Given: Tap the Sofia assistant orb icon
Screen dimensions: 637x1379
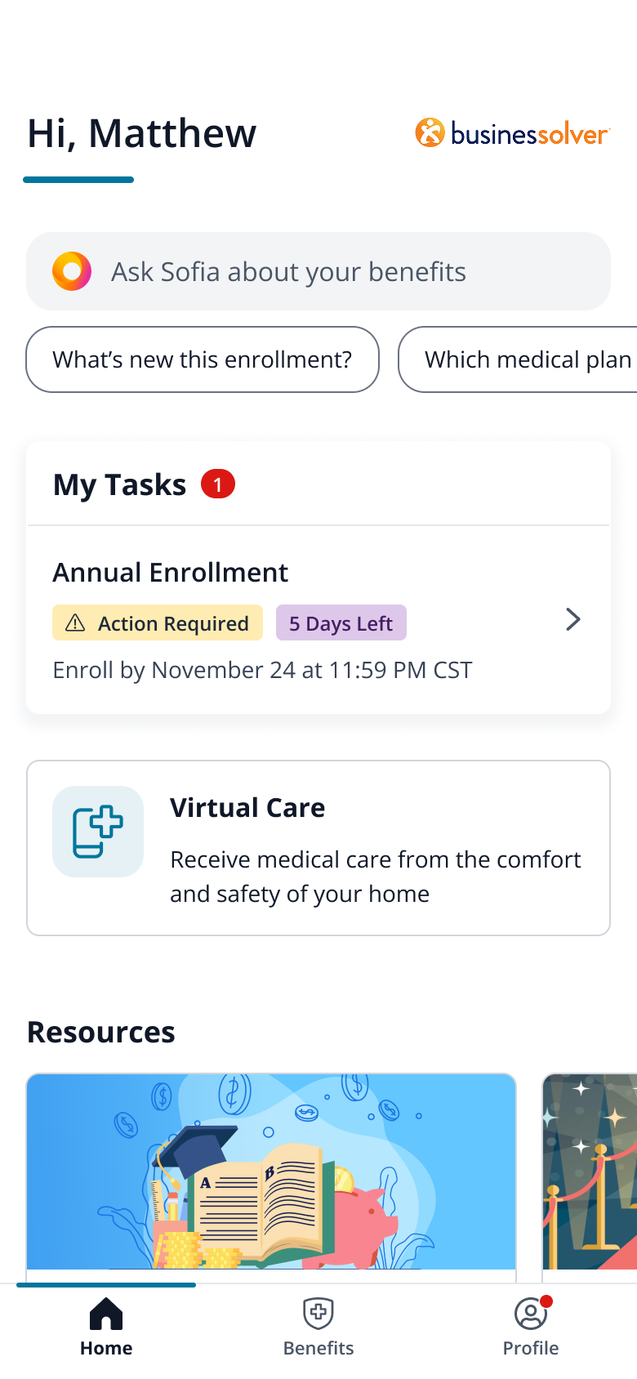Looking at the screenshot, I should pyautogui.click(x=72, y=271).
